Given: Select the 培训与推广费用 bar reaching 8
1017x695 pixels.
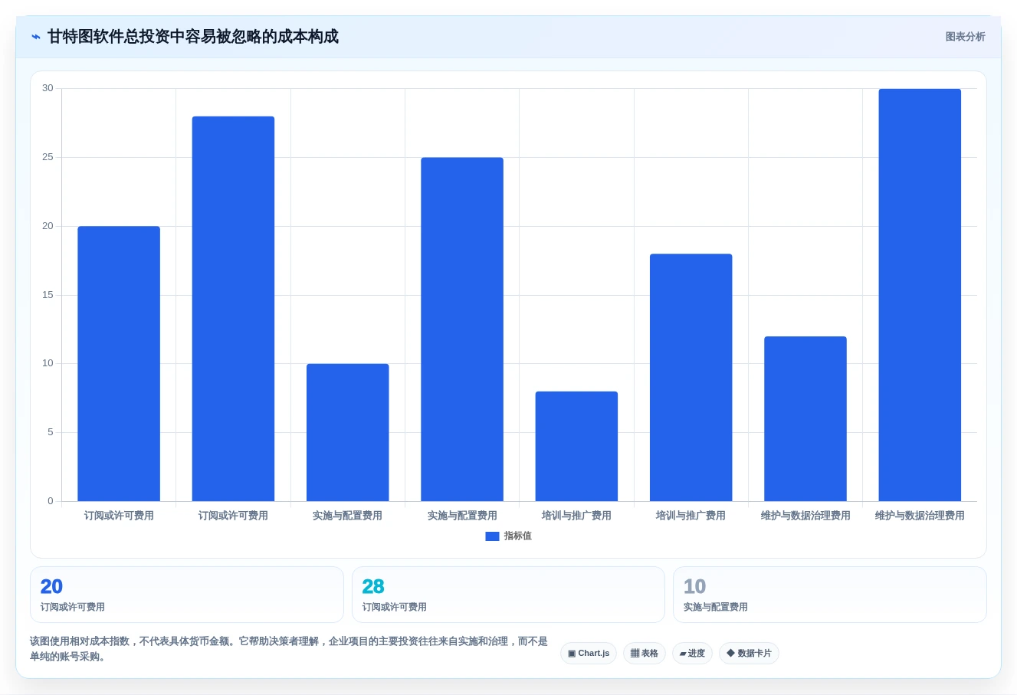Looking at the screenshot, I should (x=576, y=447).
